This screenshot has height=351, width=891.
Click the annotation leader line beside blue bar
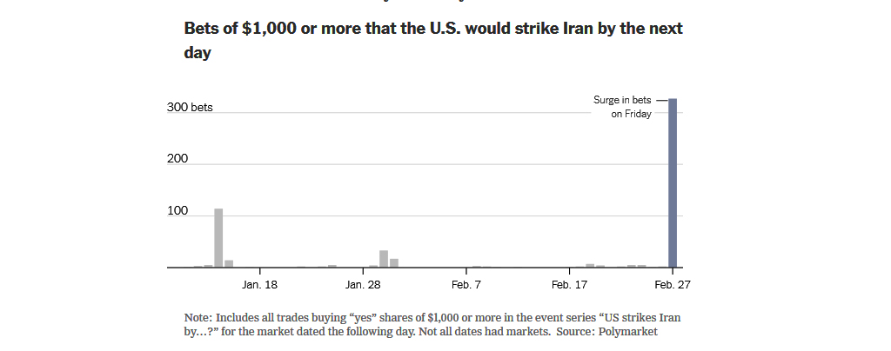pos(662,101)
